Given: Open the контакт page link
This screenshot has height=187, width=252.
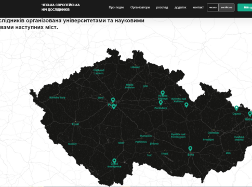Looking at the screenshot, I should click(x=198, y=7).
